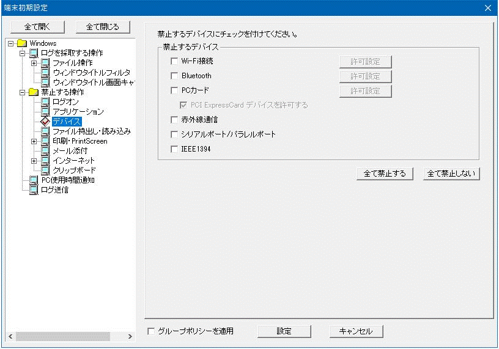Click 全て禁止する button
The image size is (499, 349).
[385, 174]
